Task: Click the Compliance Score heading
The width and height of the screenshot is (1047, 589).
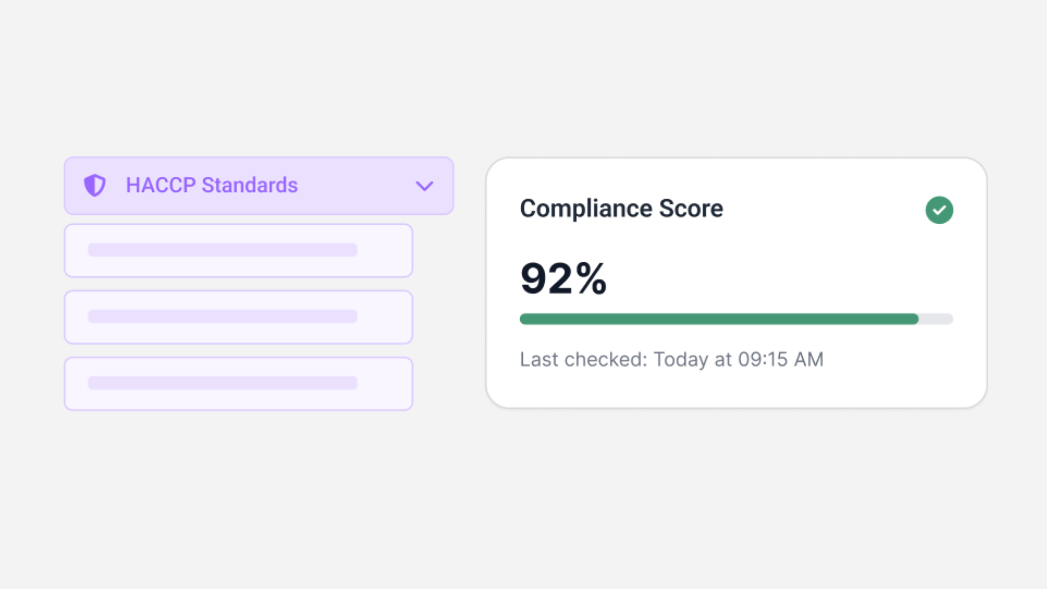Action: (621, 209)
